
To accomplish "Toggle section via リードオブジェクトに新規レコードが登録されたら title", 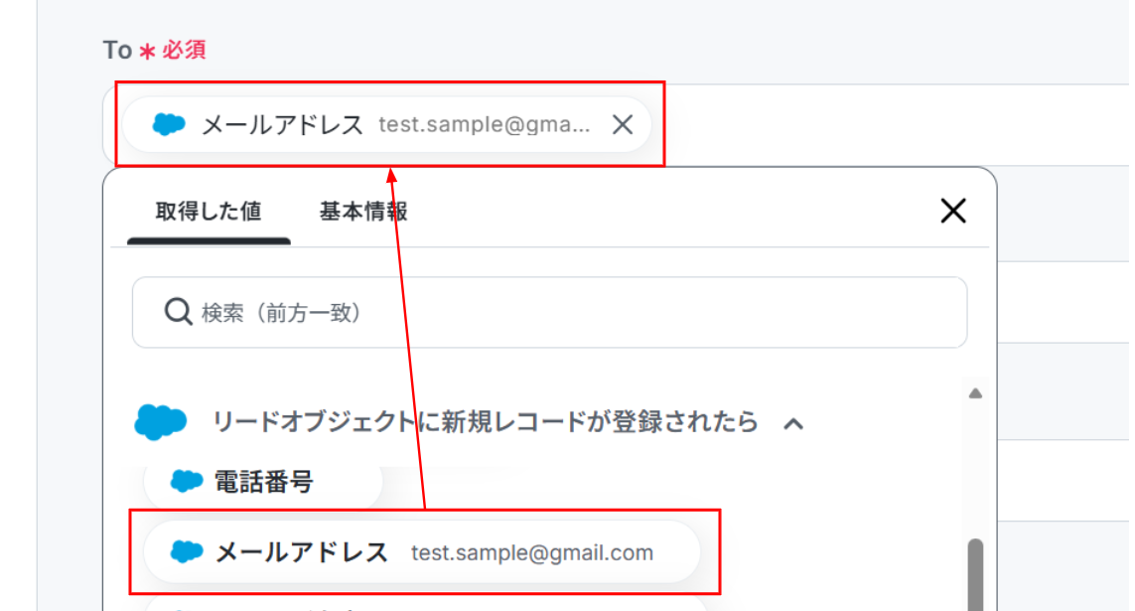I will coord(486,422).
